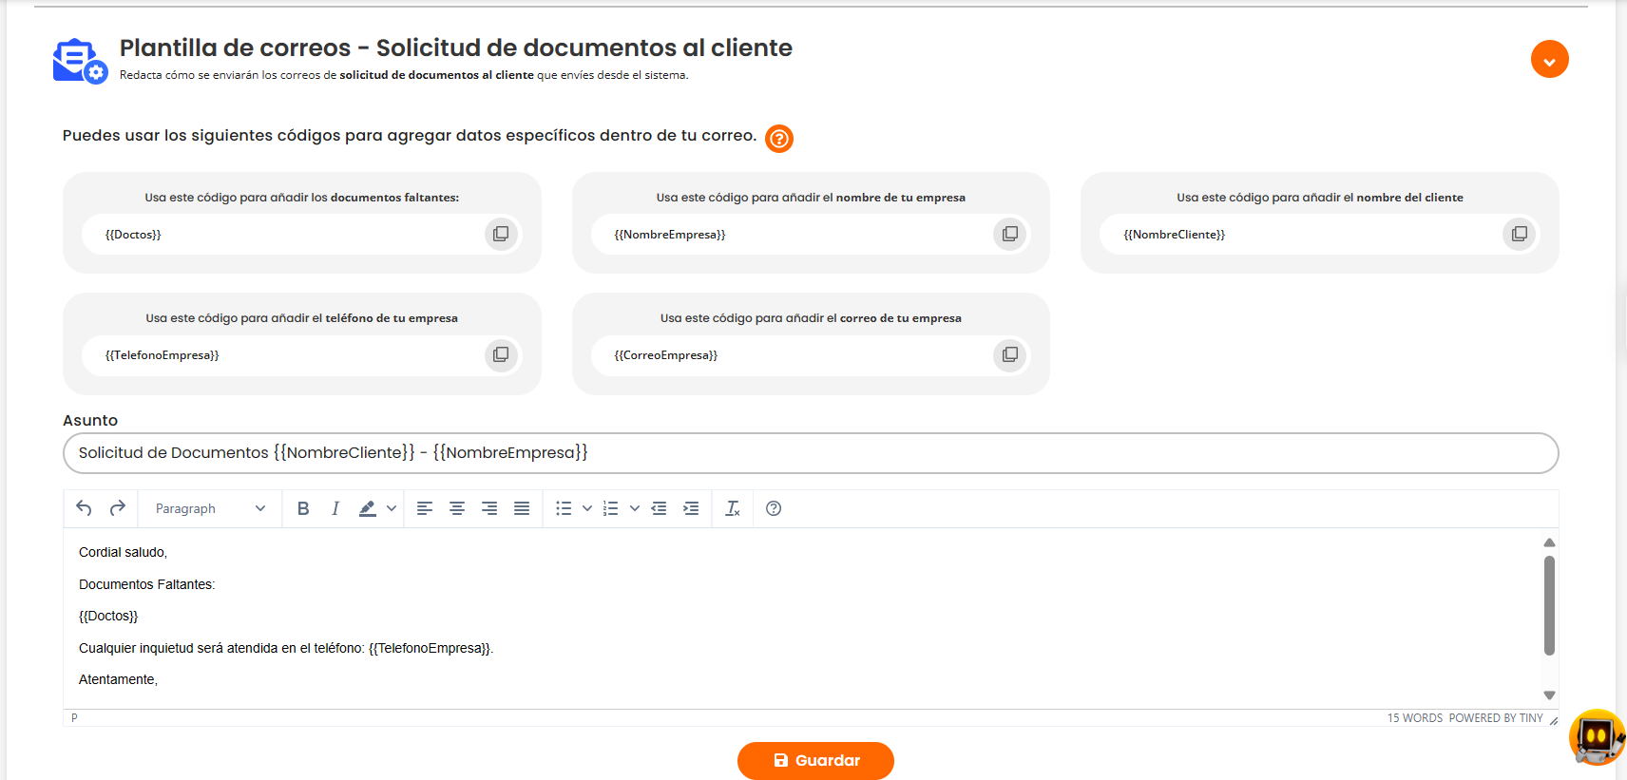
Task: Copy the {{TelefonoEmpresa}} code
Action: pyautogui.click(x=501, y=354)
